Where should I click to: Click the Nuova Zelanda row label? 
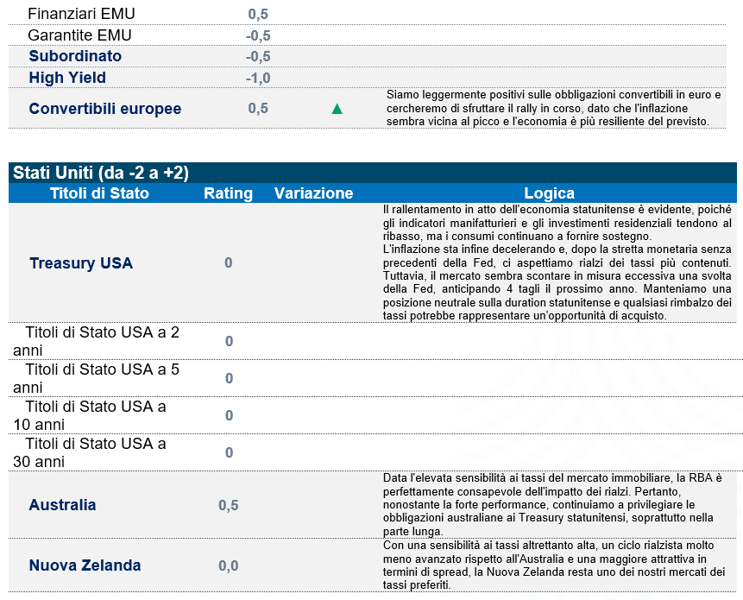tap(85, 565)
